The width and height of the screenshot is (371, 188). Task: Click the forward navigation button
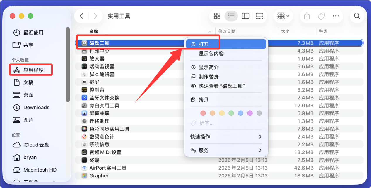click(x=95, y=16)
